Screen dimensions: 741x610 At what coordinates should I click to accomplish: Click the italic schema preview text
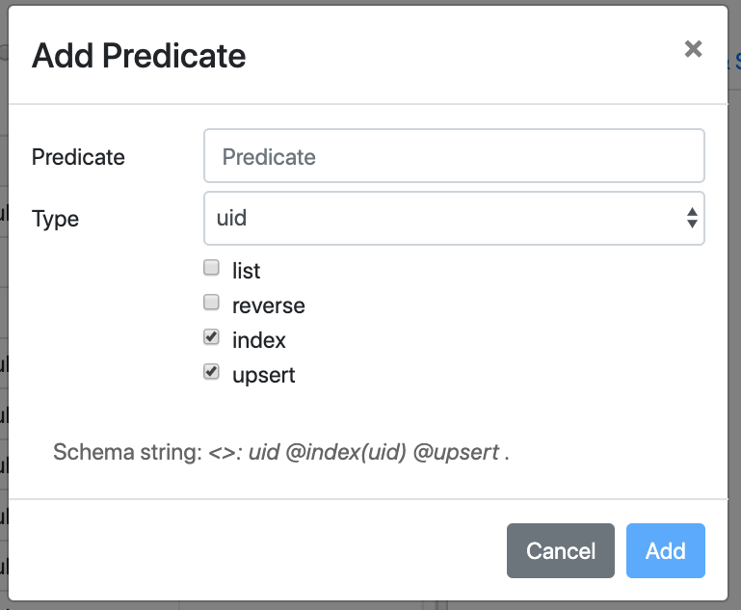pos(358,452)
